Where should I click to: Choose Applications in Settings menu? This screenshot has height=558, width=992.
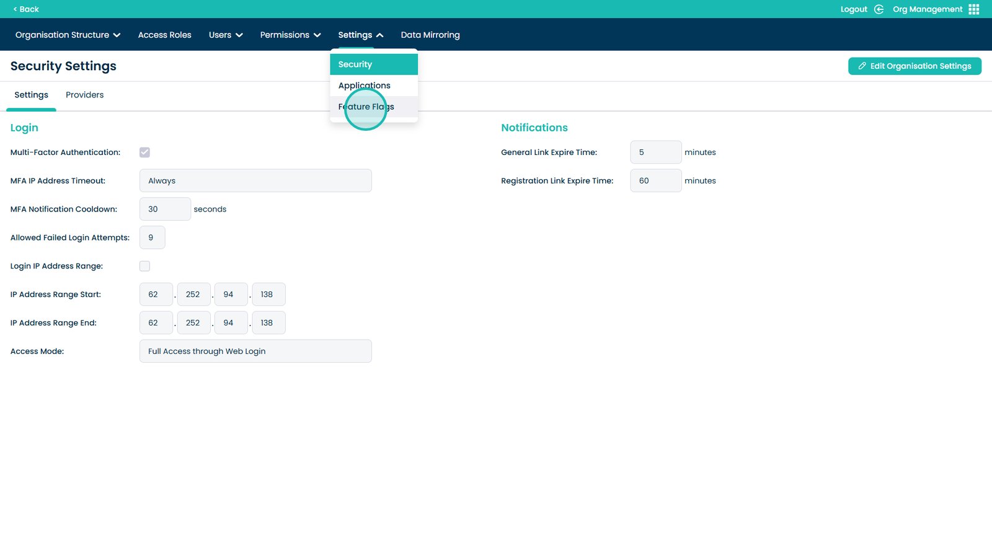[365, 86]
